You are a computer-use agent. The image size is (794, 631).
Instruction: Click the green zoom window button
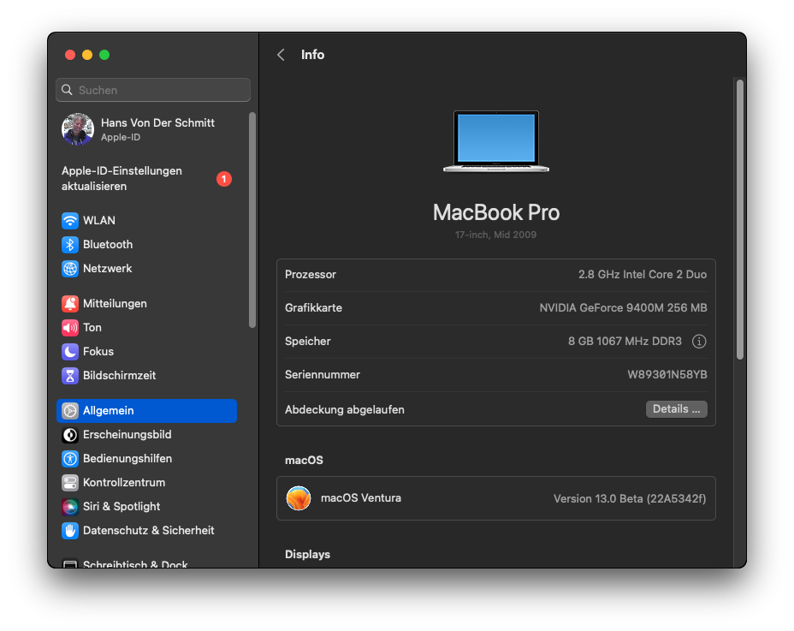pos(104,55)
